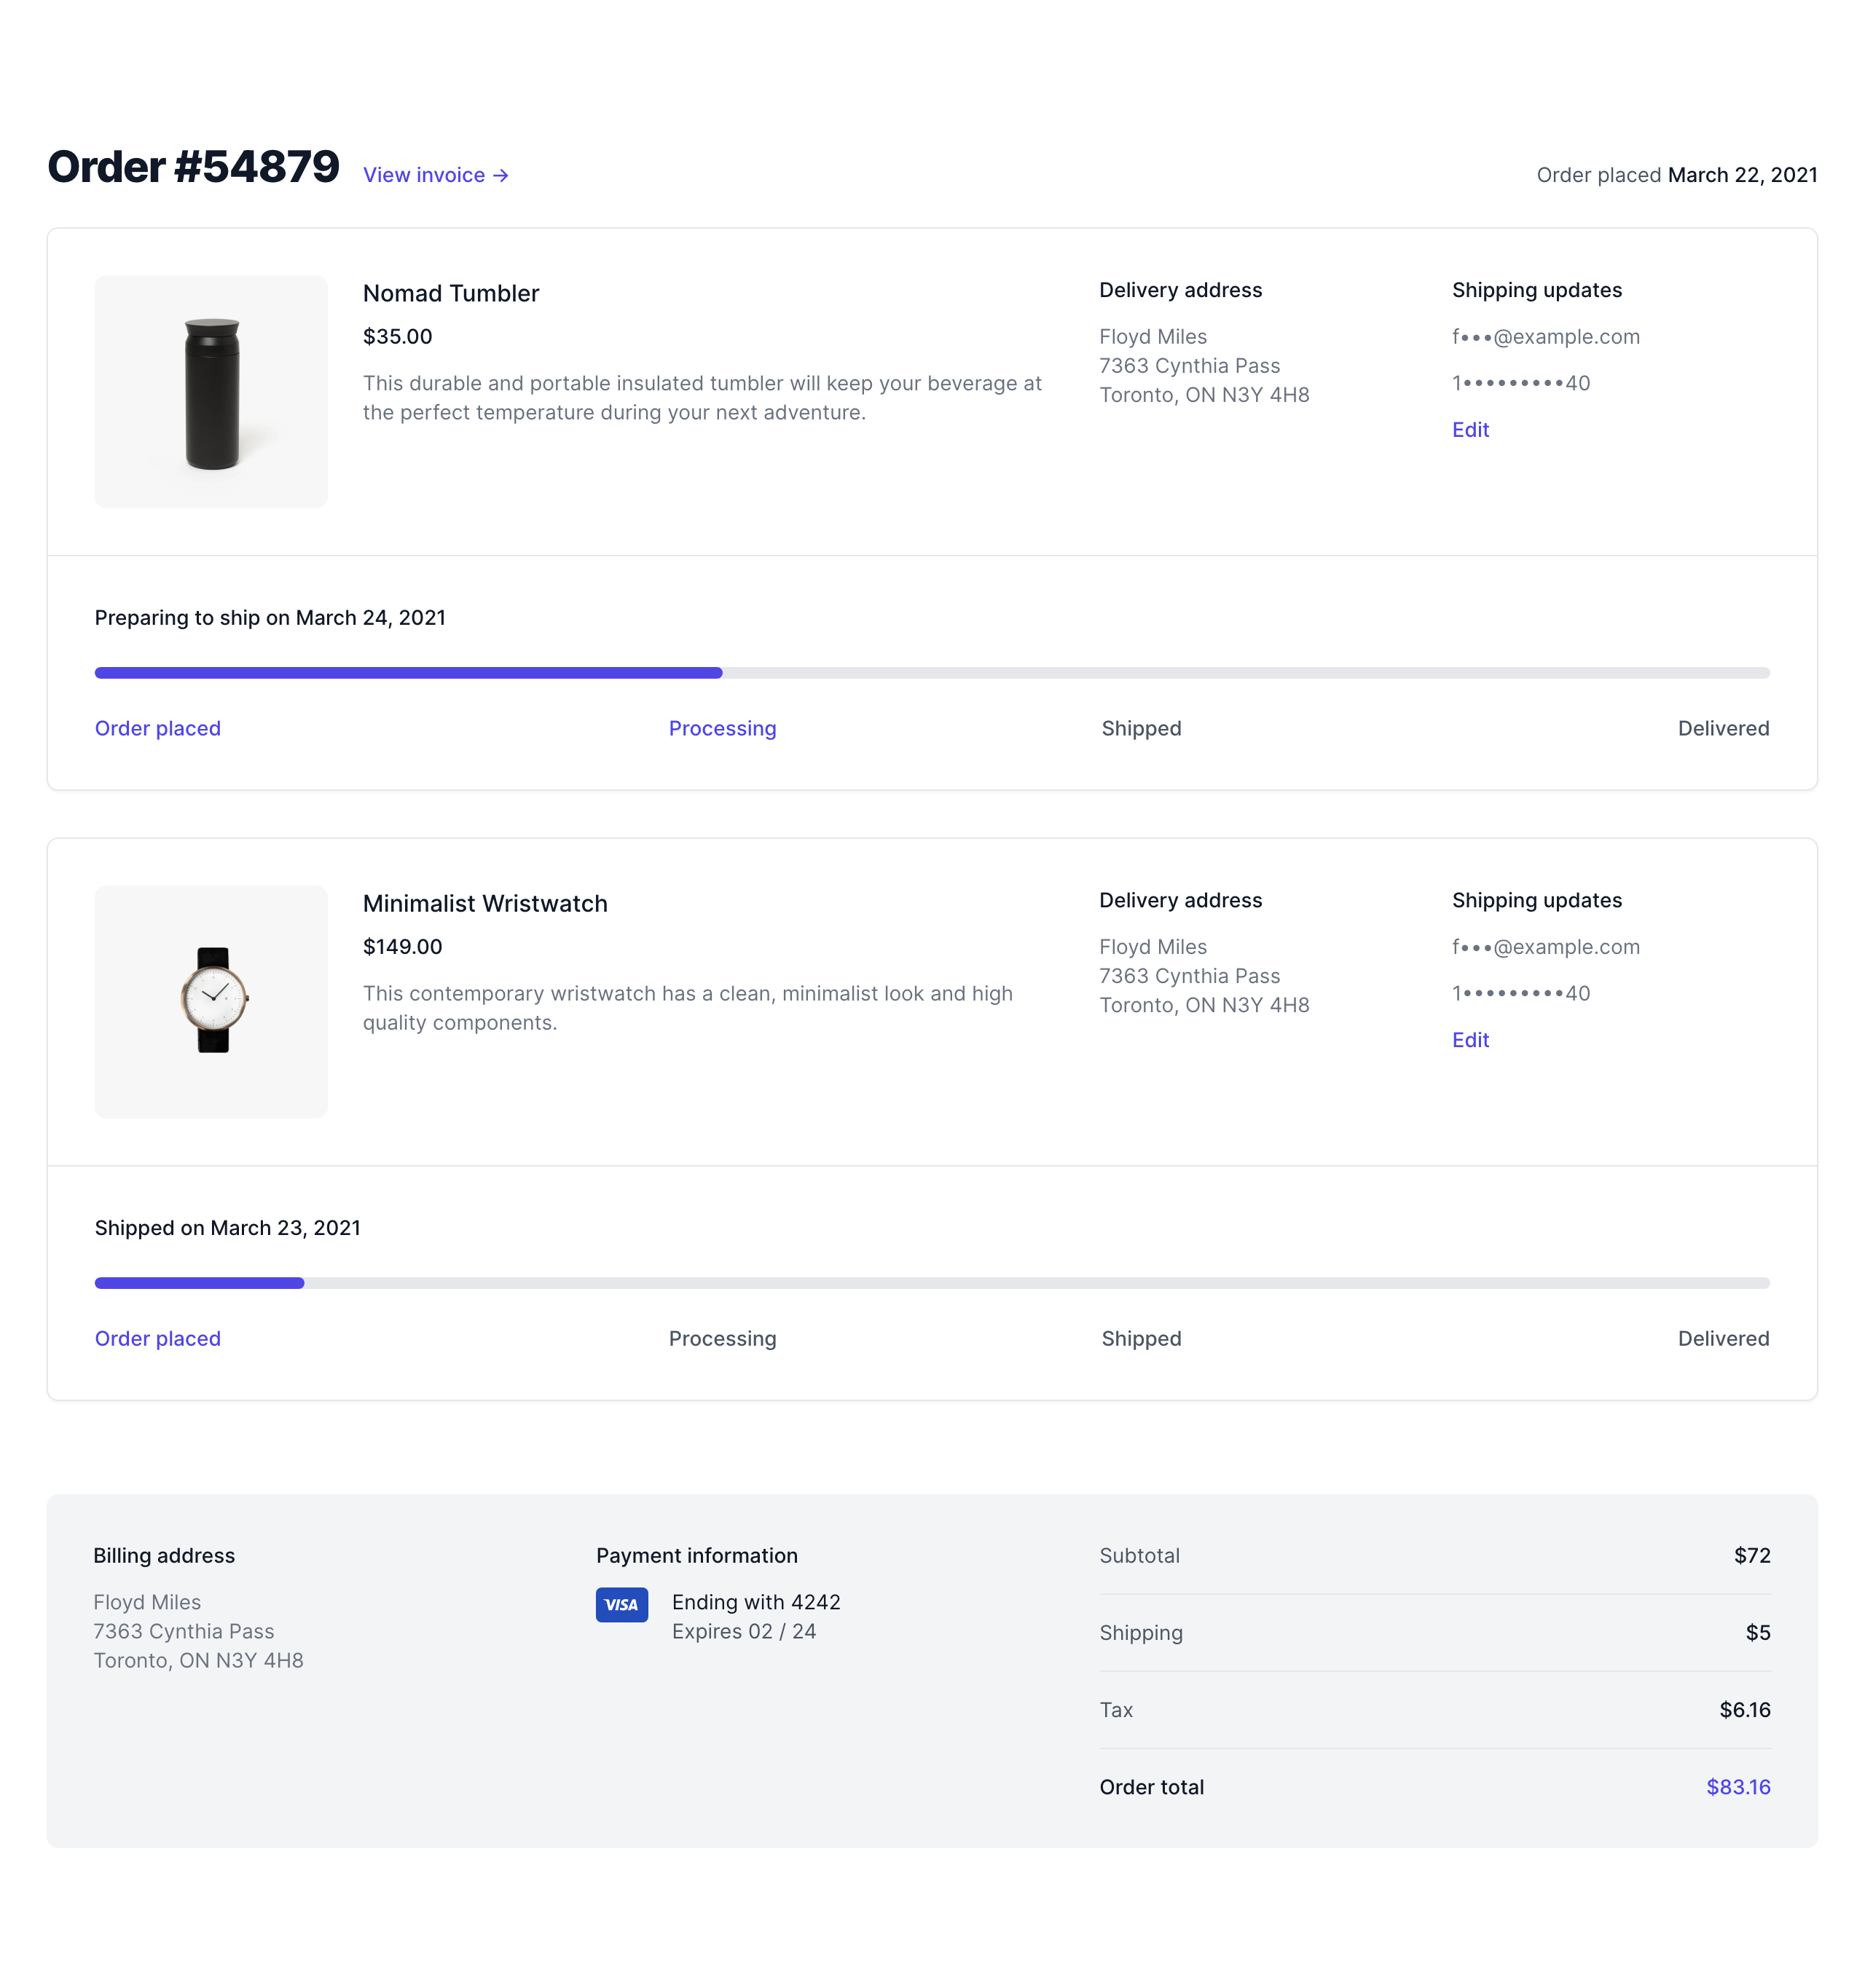This screenshot has width=1865, height=1988.
Task: Click the Nomad Tumbler product image
Action: point(211,391)
